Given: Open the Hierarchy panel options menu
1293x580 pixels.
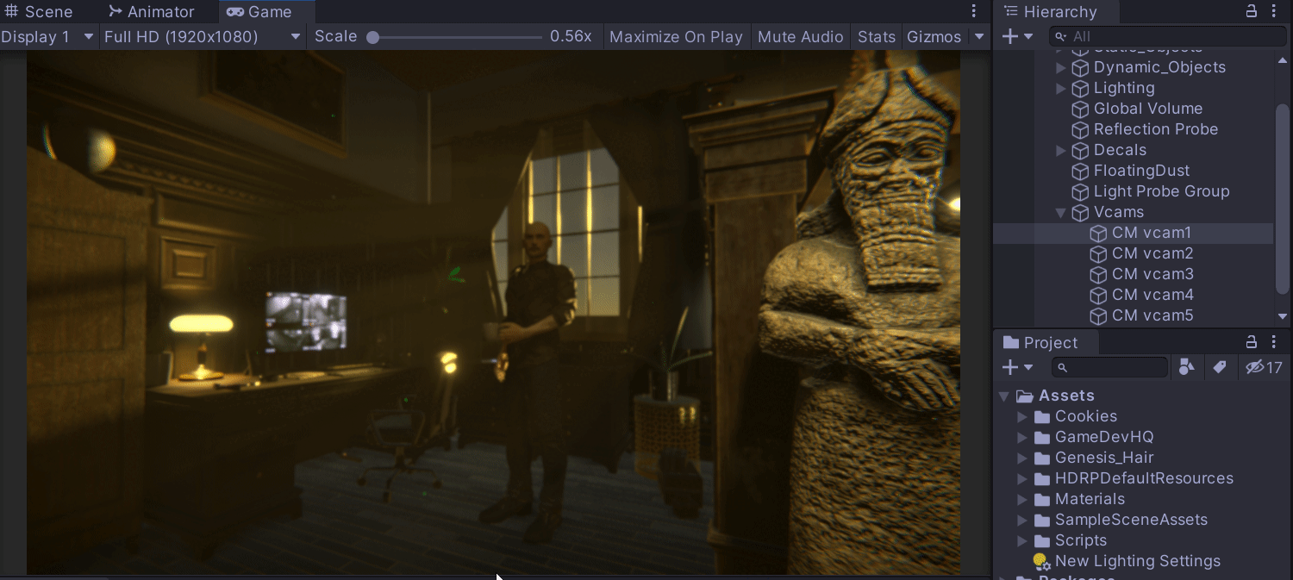Looking at the screenshot, I should [1275, 11].
